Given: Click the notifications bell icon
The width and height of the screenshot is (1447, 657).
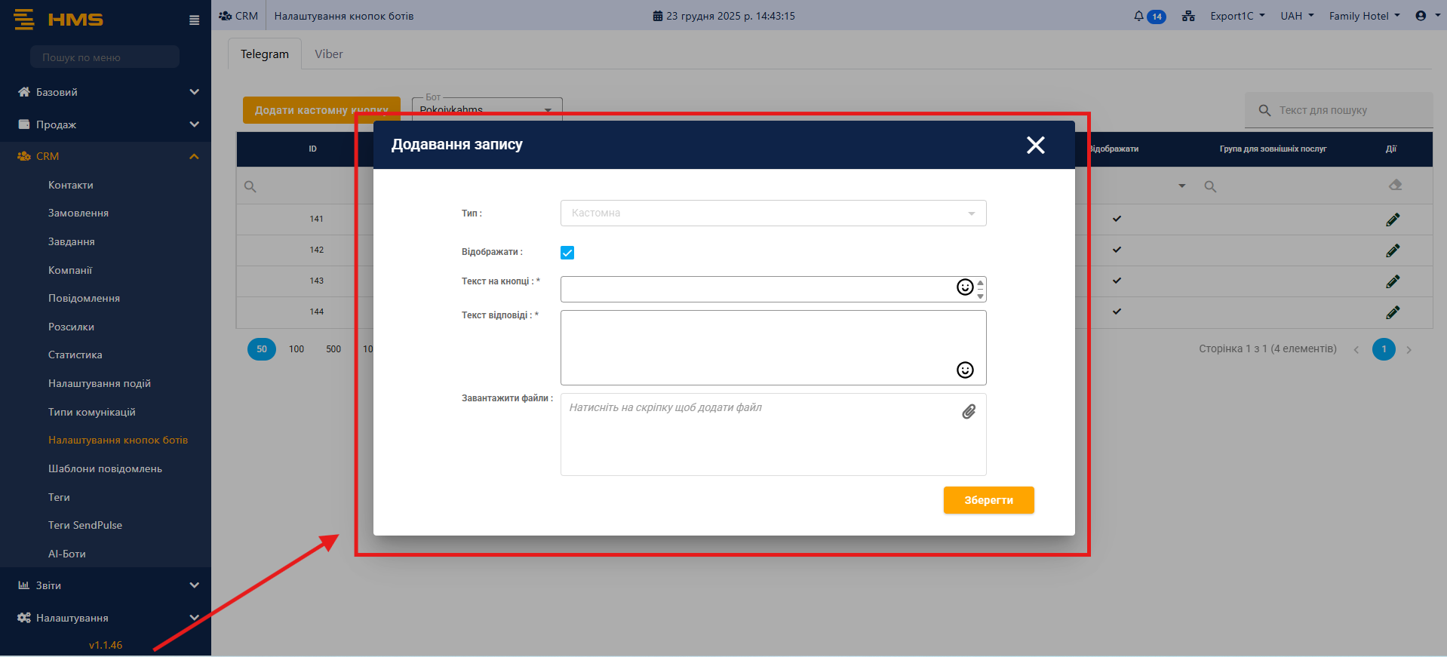Looking at the screenshot, I should 1138,16.
